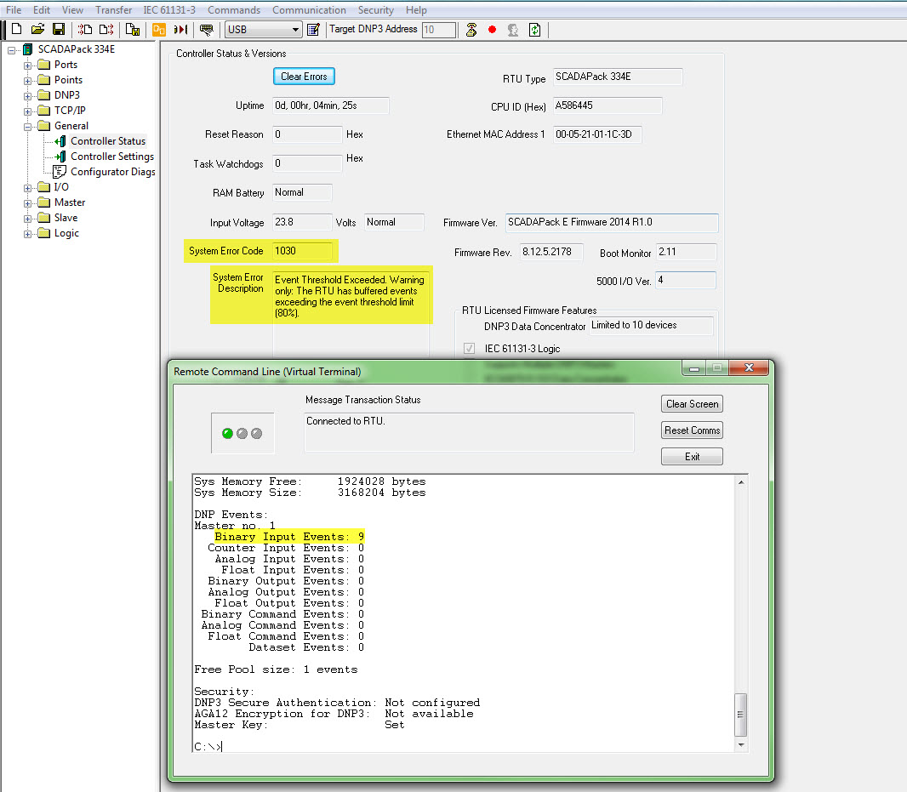Screen dimensions: 907x792
Task: Create a new configuration file icon
Action: tap(17, 30)
